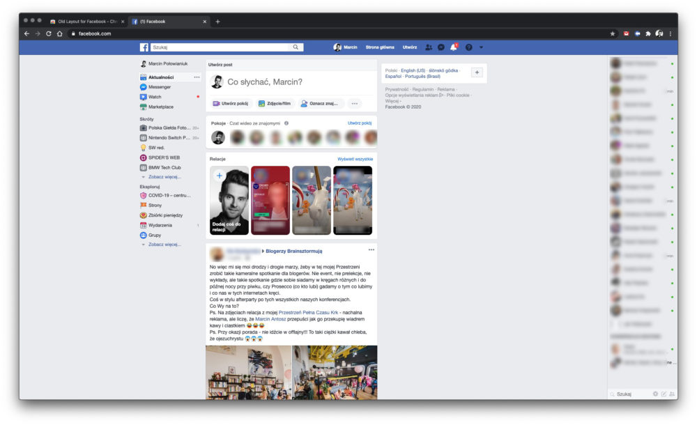Click the Pokoje info icon
Image resolution: width=697 pixels, height=425 pixels.
[x=286, y=123]
